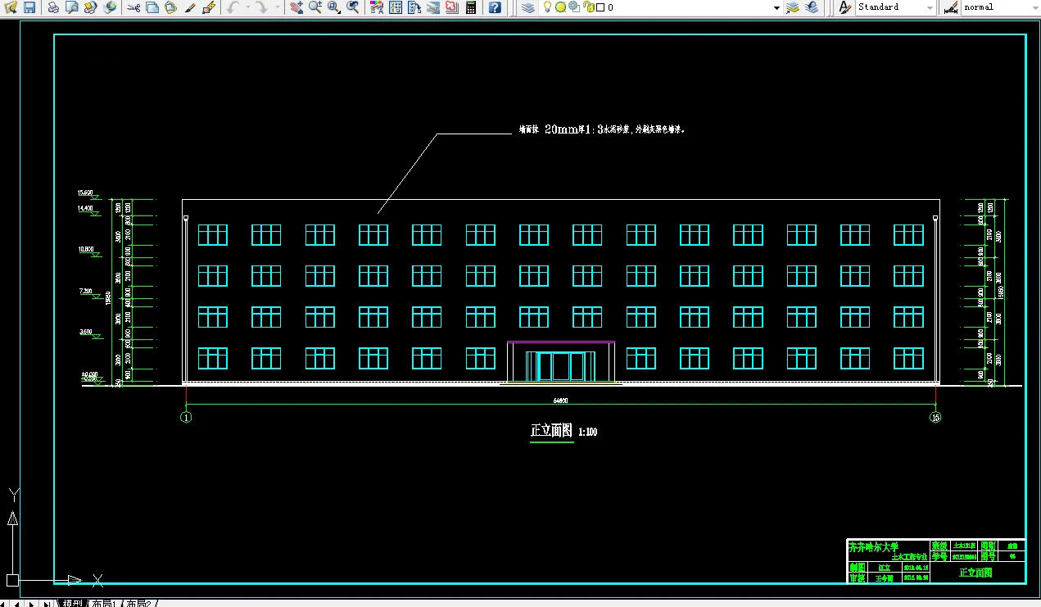Select axis bubble number 1
Image resolution: width=1041 pixels, height=607 pixels.
pos(187,417)
